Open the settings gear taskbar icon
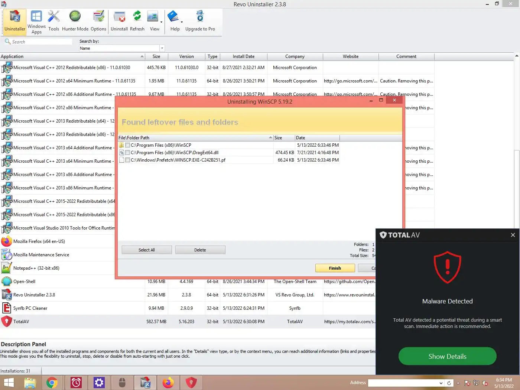 pyautogui.click(x=99, y=383)
